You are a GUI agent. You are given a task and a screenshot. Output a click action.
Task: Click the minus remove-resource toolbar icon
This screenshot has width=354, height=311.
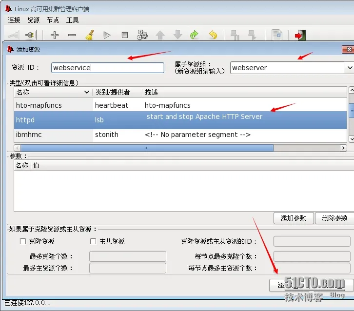pos(72,35)
